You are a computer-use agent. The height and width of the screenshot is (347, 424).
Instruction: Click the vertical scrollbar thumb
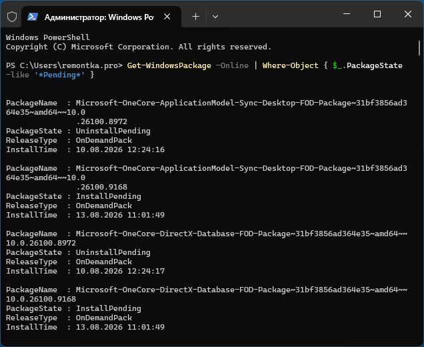(x=419, y=48)
